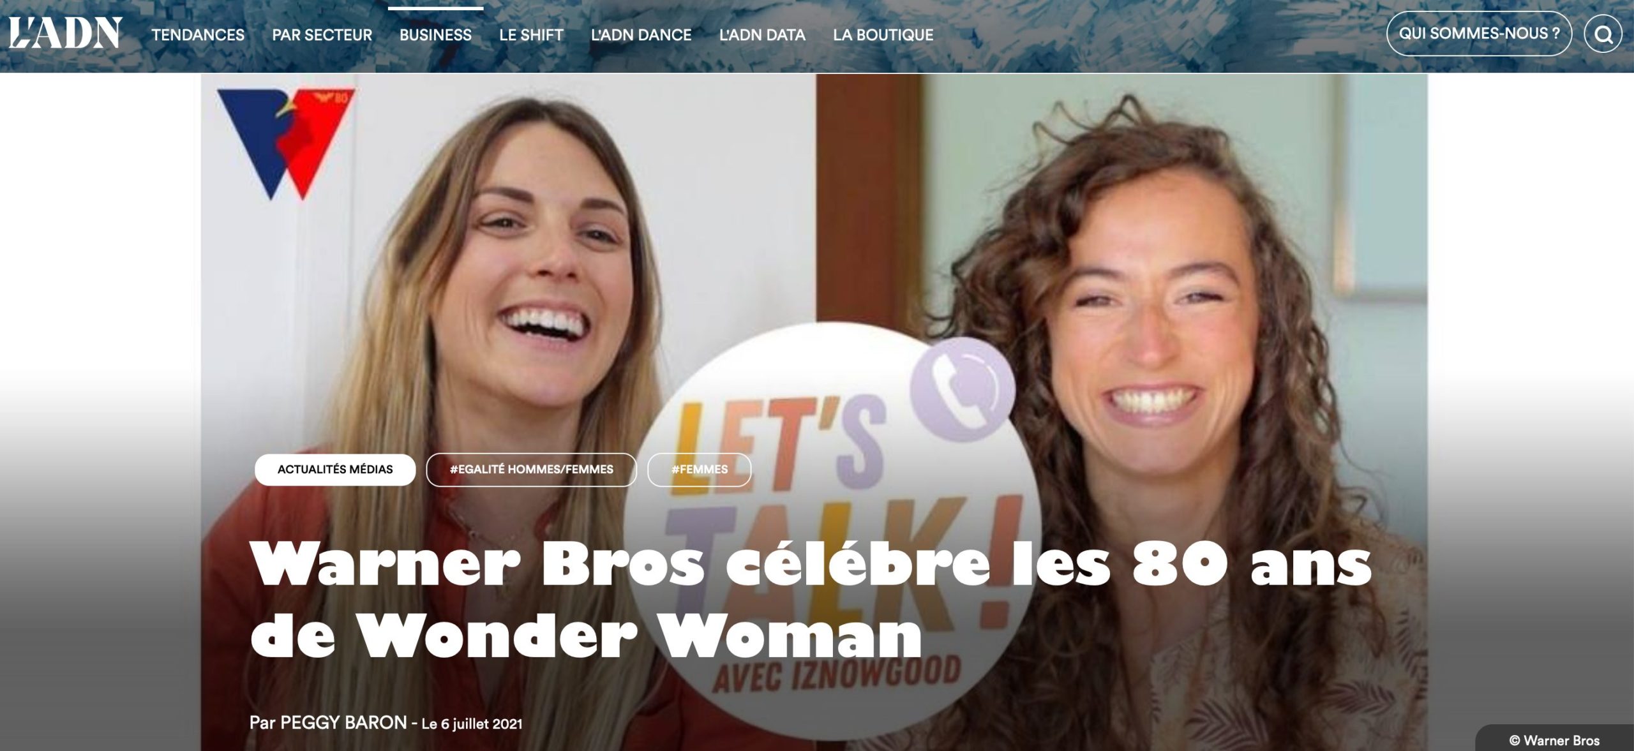Click the Warner Bros copyright credit

[x=1554, y=741]
